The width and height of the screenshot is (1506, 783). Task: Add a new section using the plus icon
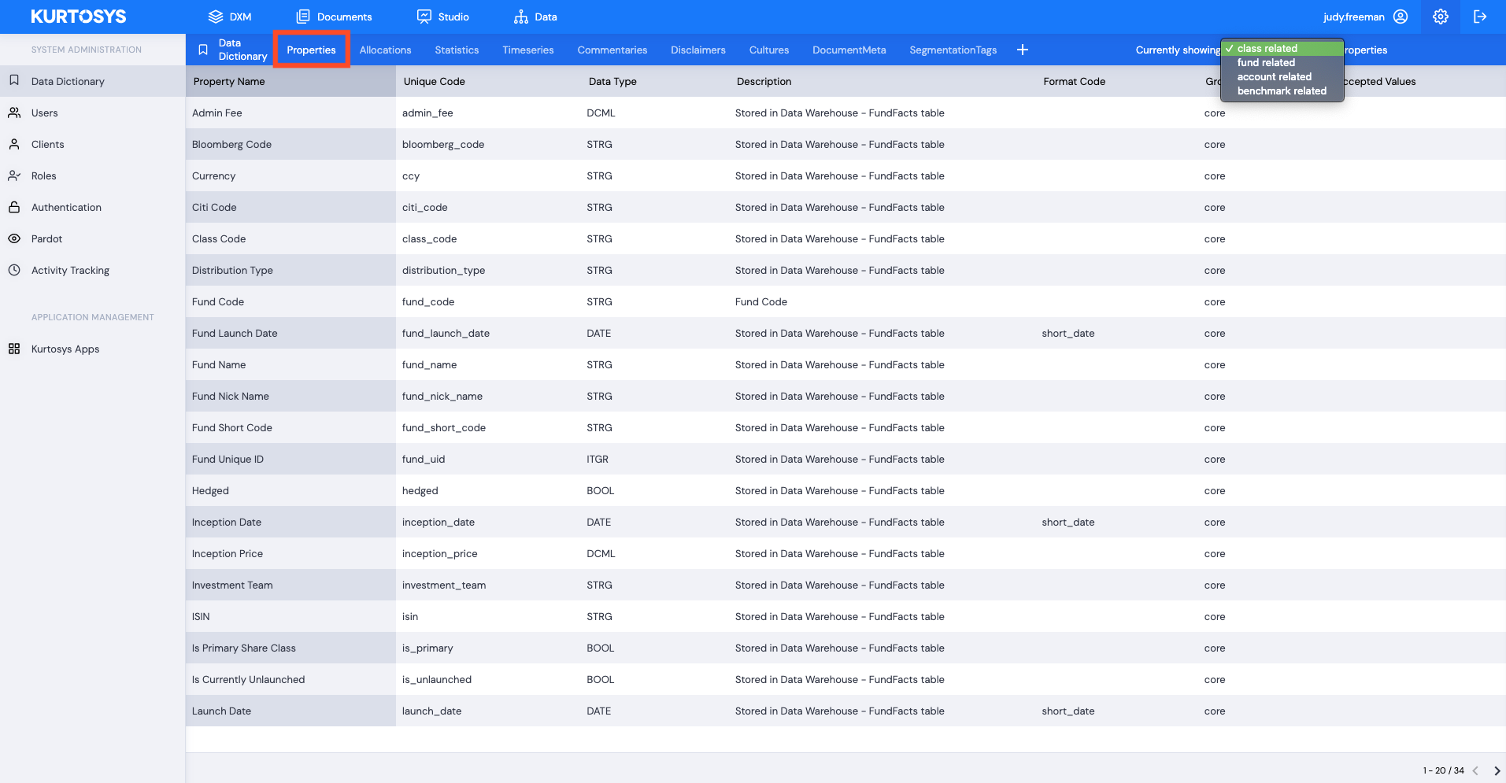click(x=1022, y=50)
